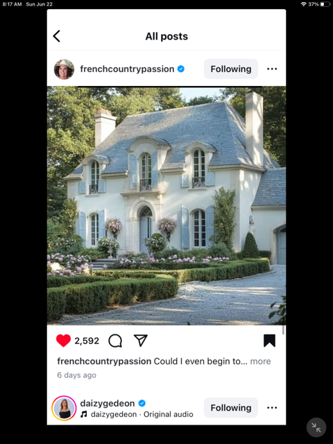The height and width of the screenshot is (444, 333).
Task: Expand the caption by tapping more
Action: coord(261,361)
